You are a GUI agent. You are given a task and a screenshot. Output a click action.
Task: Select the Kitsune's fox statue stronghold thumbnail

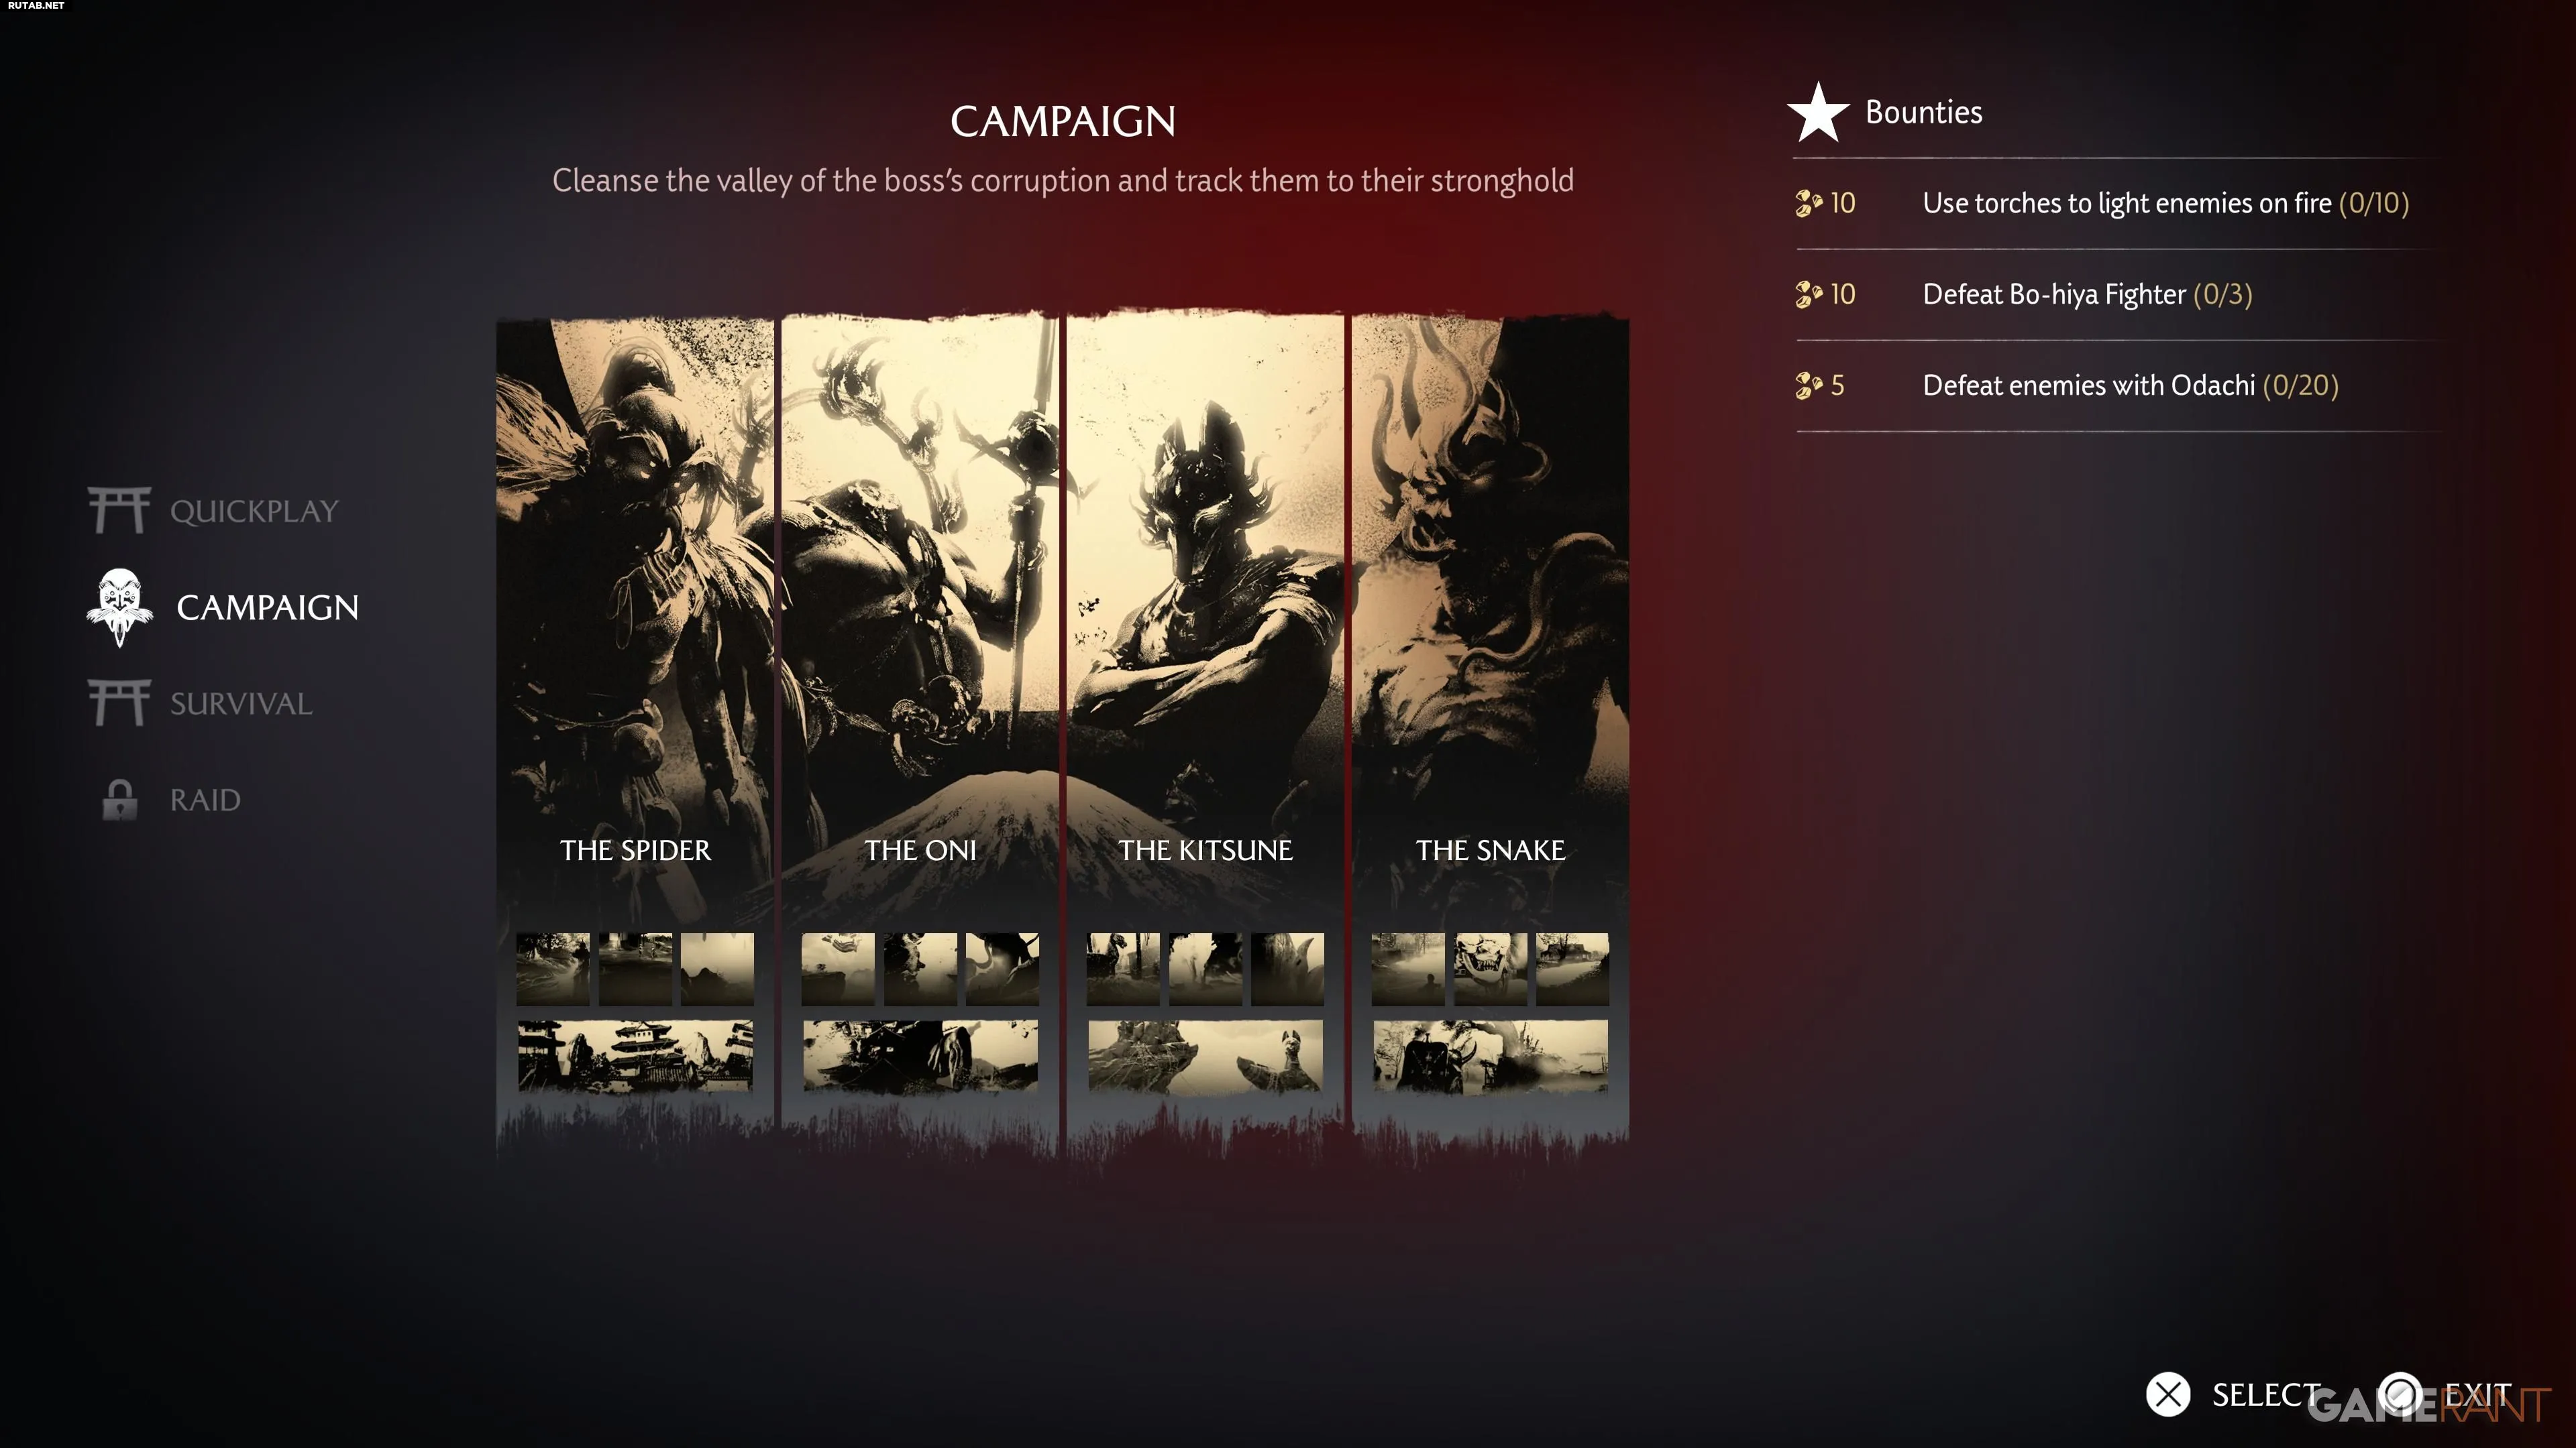pos(1205,1055)
